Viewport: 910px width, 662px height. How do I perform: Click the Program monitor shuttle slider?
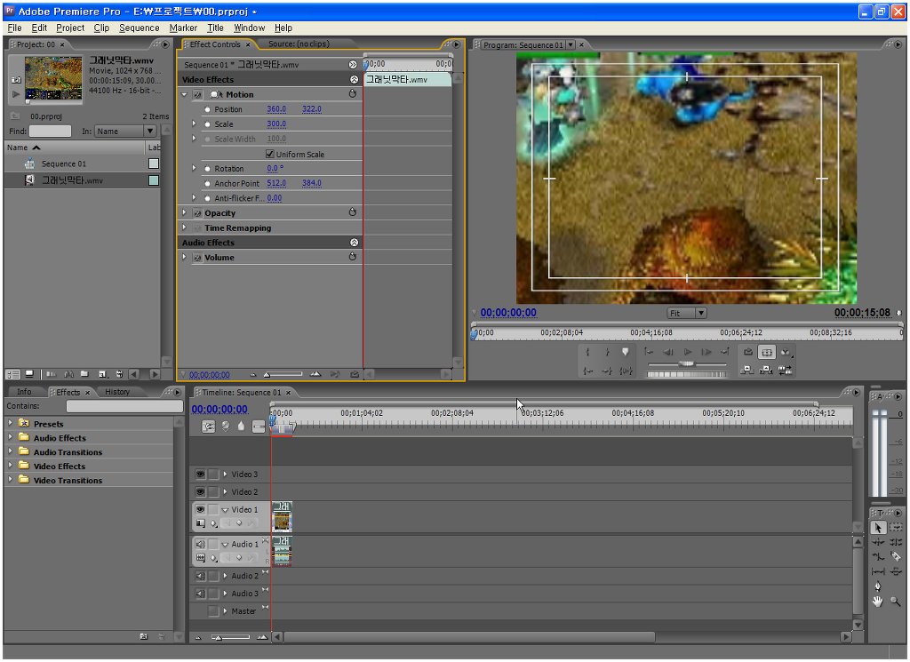pos(686,364)
